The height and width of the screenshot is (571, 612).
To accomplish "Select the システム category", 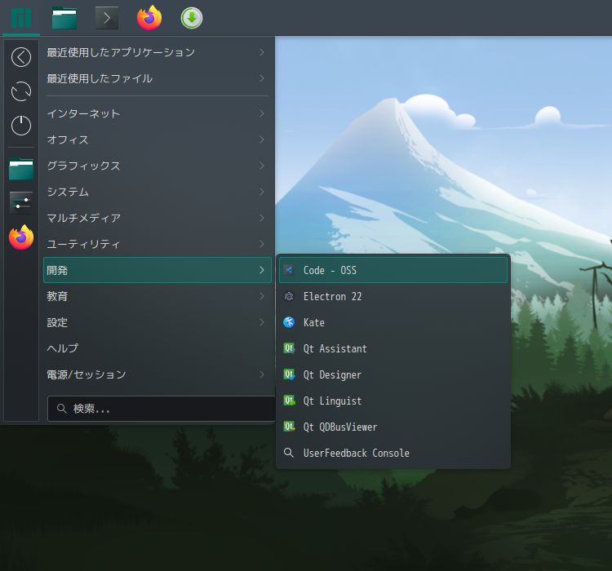I will [x=157, y=192].
